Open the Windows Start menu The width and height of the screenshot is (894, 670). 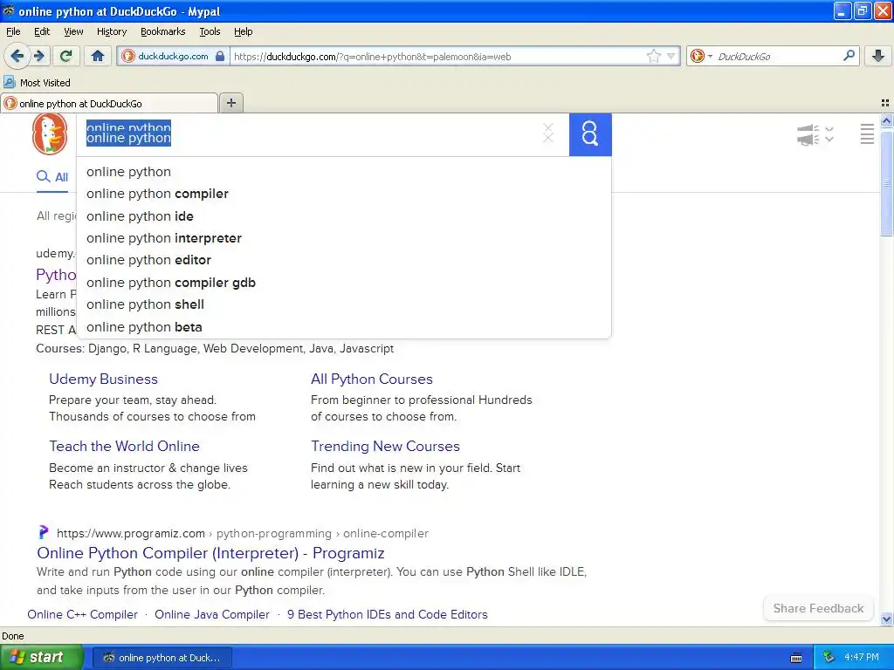click(x=41, y=658)
